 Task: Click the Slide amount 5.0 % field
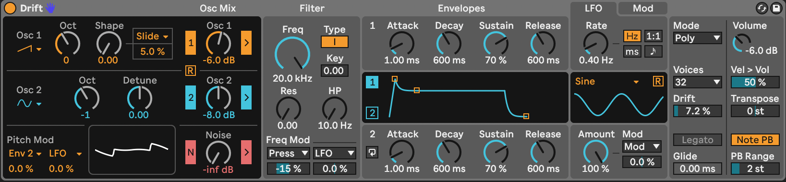(152, 51)
